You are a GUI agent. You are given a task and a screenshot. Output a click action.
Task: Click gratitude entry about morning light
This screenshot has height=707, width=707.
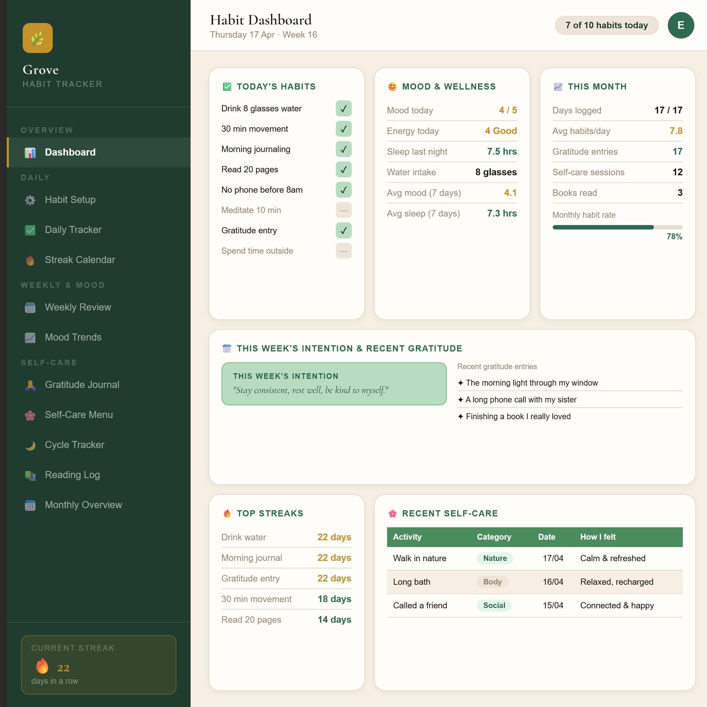(x=570, y=383)
